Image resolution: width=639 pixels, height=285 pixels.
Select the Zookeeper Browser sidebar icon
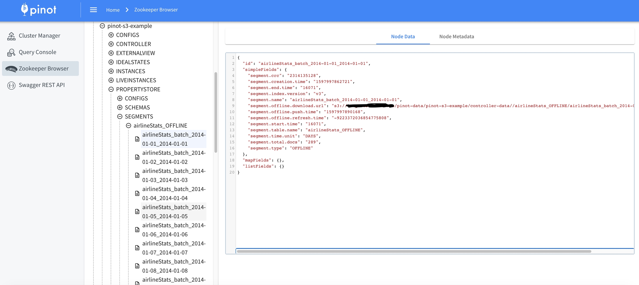tap(11, 69)
